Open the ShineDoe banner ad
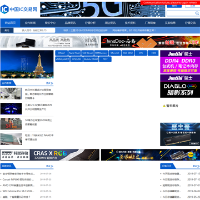This screenshot has width=200, height=200. pyautogui.click(x=151, y=42)
